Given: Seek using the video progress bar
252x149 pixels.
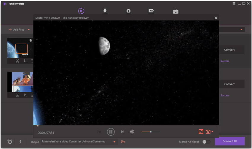Looking at the screenshot, I should tap(126, 126).
